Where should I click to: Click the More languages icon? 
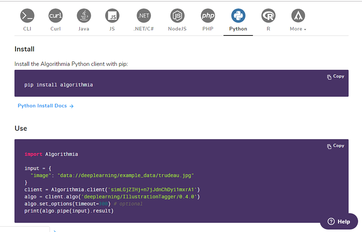[x=298, y=16]
